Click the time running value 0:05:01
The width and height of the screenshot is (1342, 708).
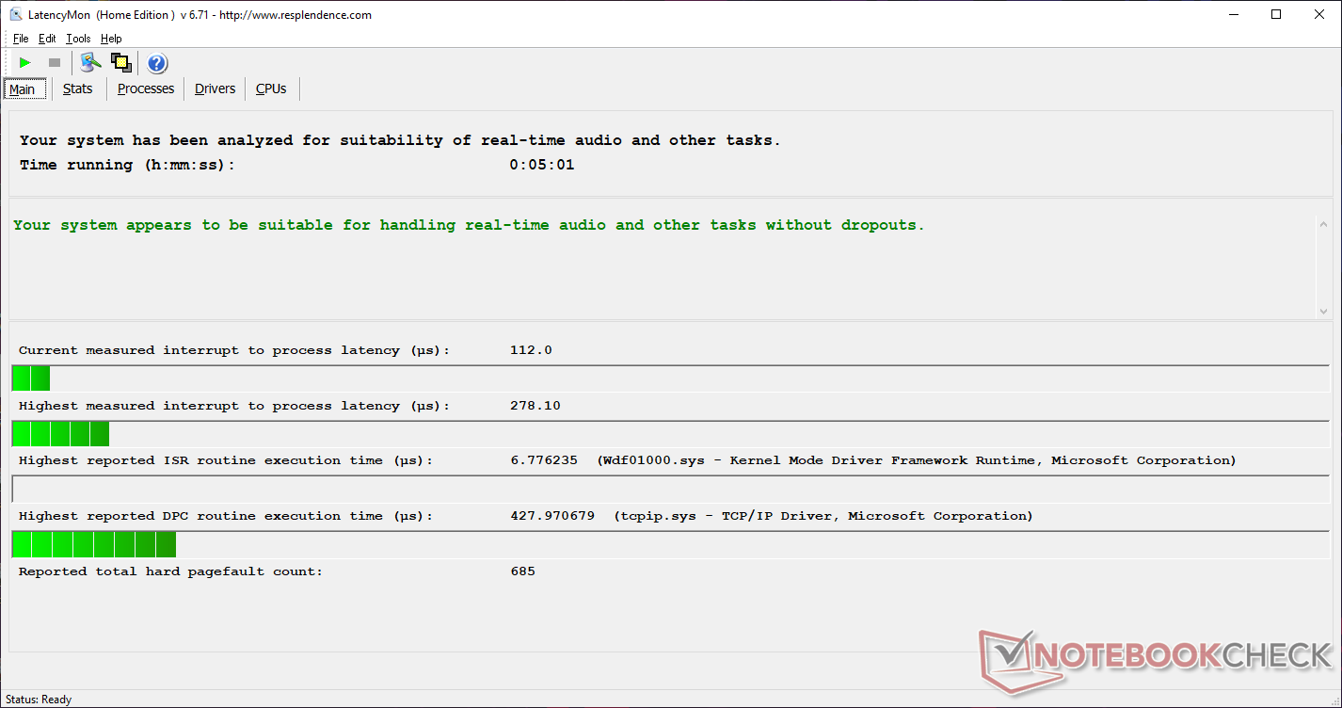coord(542,165)
